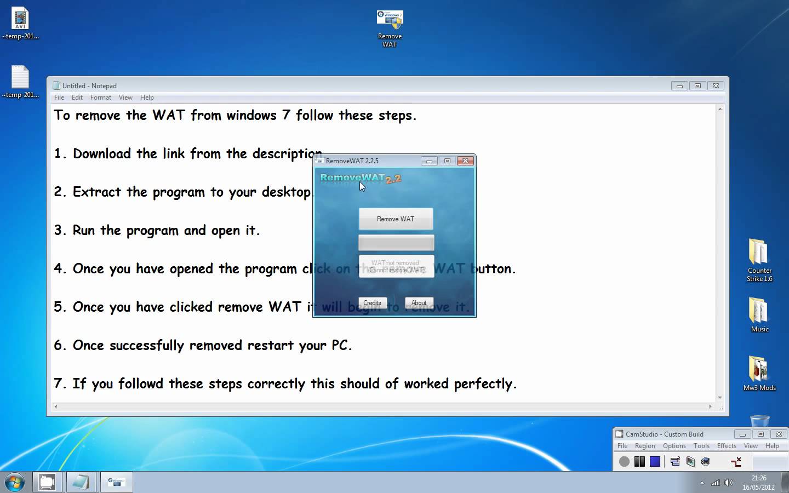Click the disabled Cannot restore WAT button
This screenshot has height=493, width=789.
tap(396, 266)
